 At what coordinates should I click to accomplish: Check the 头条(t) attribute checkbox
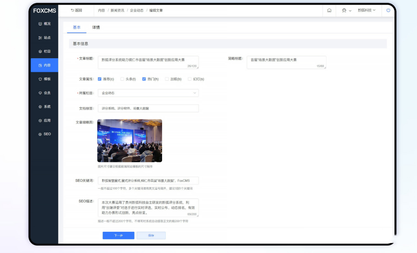coord(122,79)
